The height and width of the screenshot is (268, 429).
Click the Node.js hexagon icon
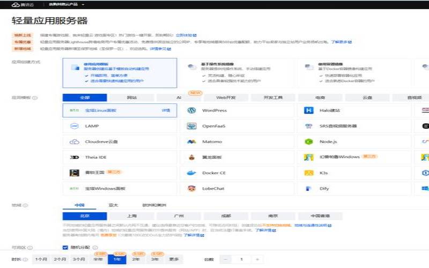[x=308, y=142]
